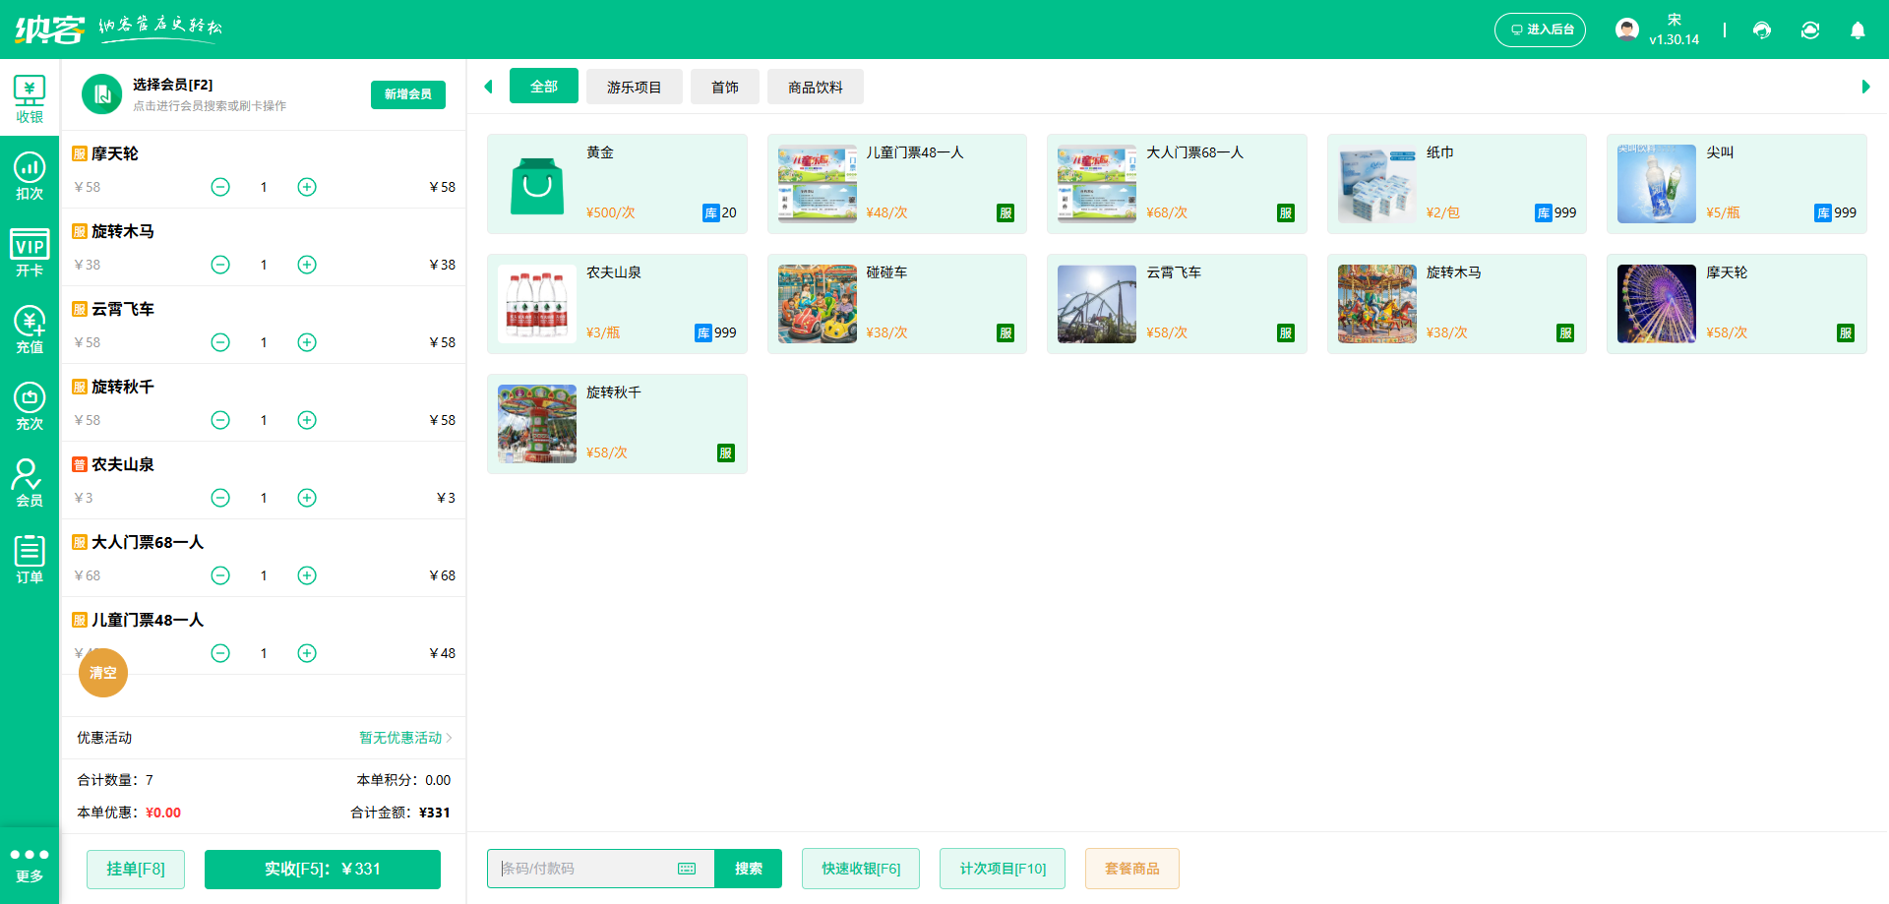Image resolution: width=1889 pixels, height=904 pixels.
Task: Open the 会员 member sidebar icon
Action: pos(30,483)
